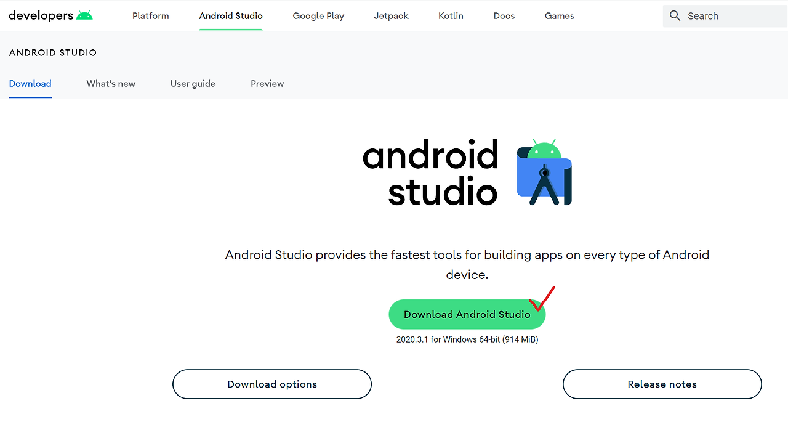Open the Kotlin navigation item
The image size is (788, 422).
tap(451, 16)
